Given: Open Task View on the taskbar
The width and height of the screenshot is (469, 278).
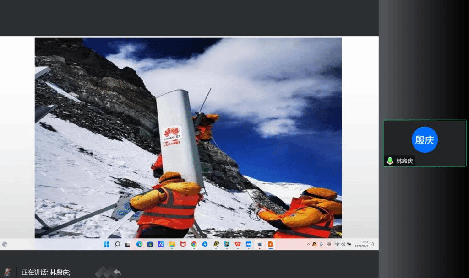Looking at the screenshot, I should coord(128,245).
